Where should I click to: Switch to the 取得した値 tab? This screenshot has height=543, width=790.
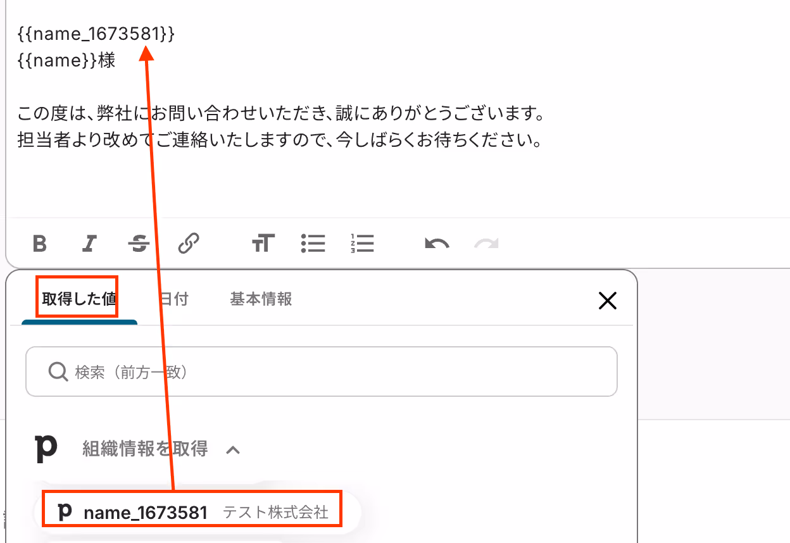[78, 299]
